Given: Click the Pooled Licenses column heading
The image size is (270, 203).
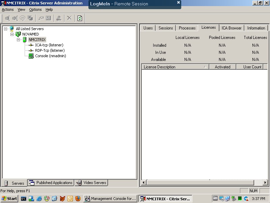Looking at the screenshot, I should tap(222, 38).
